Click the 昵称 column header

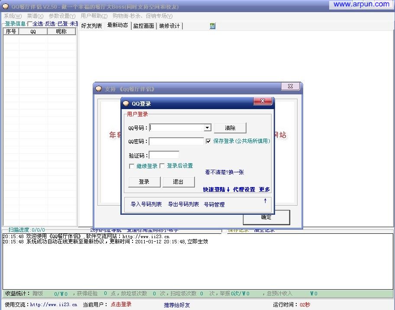click(61, 32)
